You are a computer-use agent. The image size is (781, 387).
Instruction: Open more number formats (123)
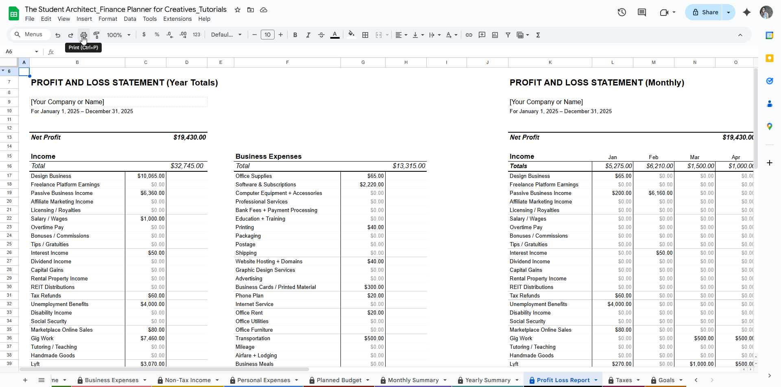[x=196, y=35]
